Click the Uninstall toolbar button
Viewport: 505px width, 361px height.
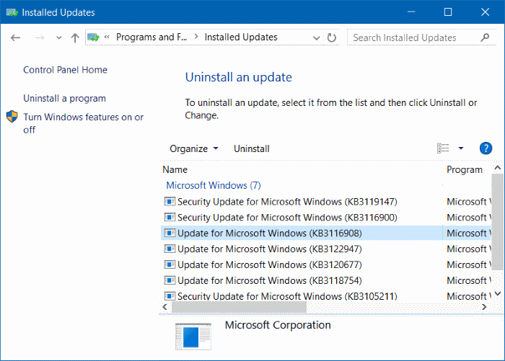tap(252, 148)
